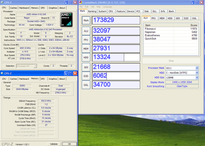Switch to the Device tab
The image size is (205, 146).
130,11
